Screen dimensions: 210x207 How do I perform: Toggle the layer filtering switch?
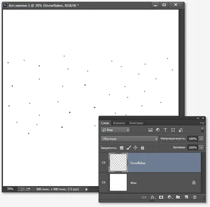click(202, 130)
